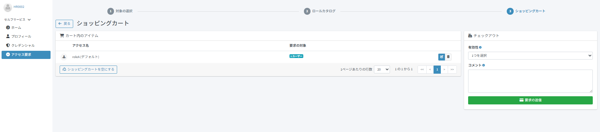Click the チェックアウト panel icon

click(470, 36)
